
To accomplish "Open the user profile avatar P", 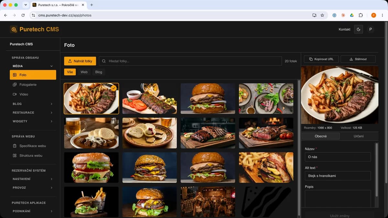I will 371,29.
